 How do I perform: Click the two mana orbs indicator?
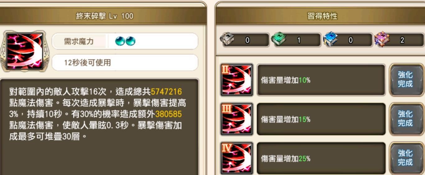click(x=125, y=41)
